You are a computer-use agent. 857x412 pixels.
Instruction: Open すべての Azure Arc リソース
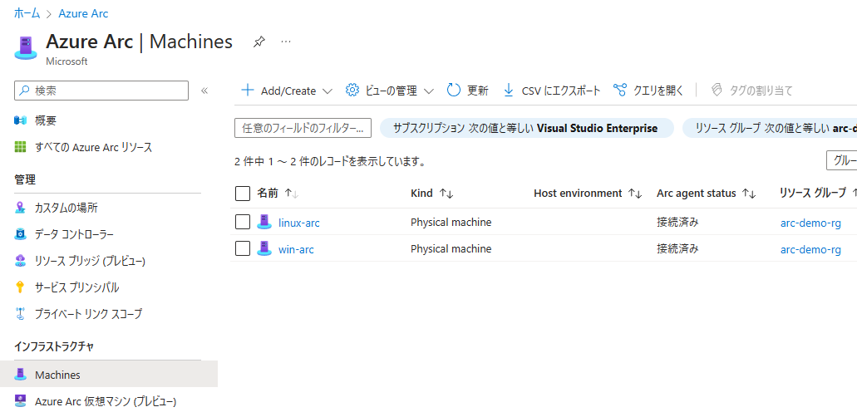[x=93, y=147]
